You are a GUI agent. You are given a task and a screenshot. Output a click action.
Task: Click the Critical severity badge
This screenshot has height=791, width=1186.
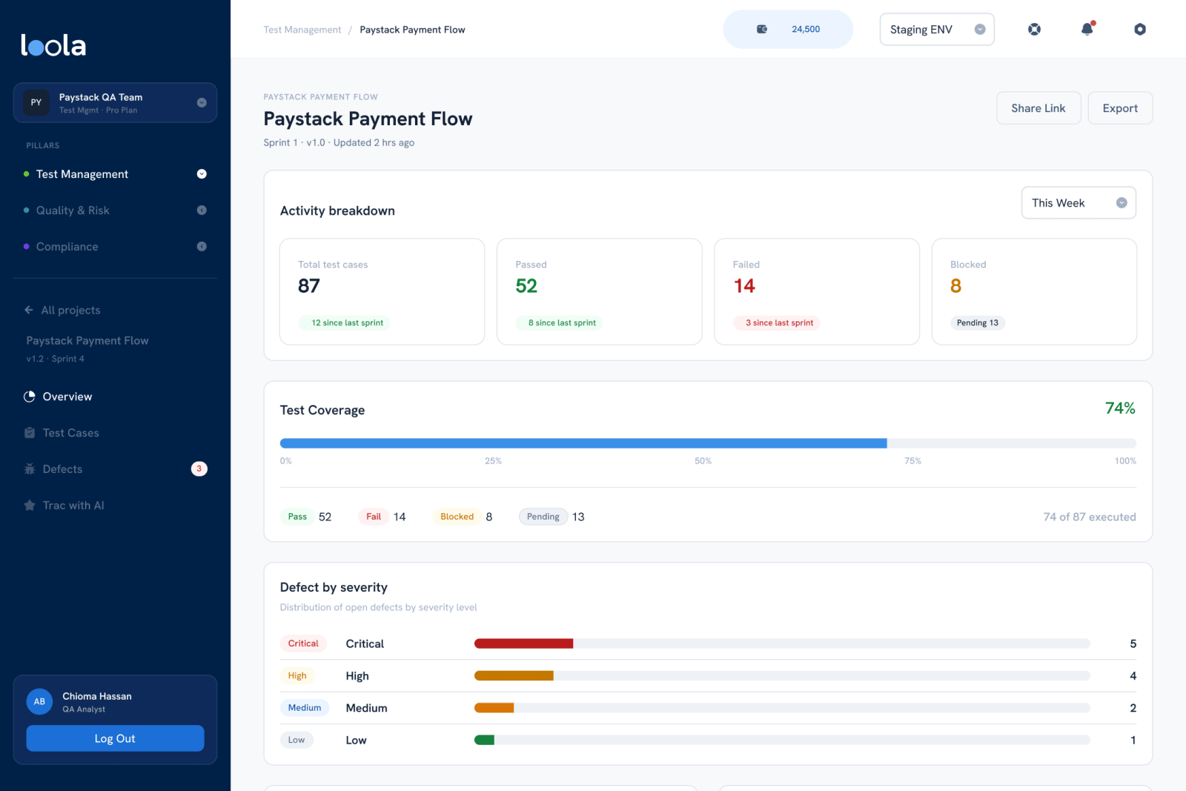303,643
